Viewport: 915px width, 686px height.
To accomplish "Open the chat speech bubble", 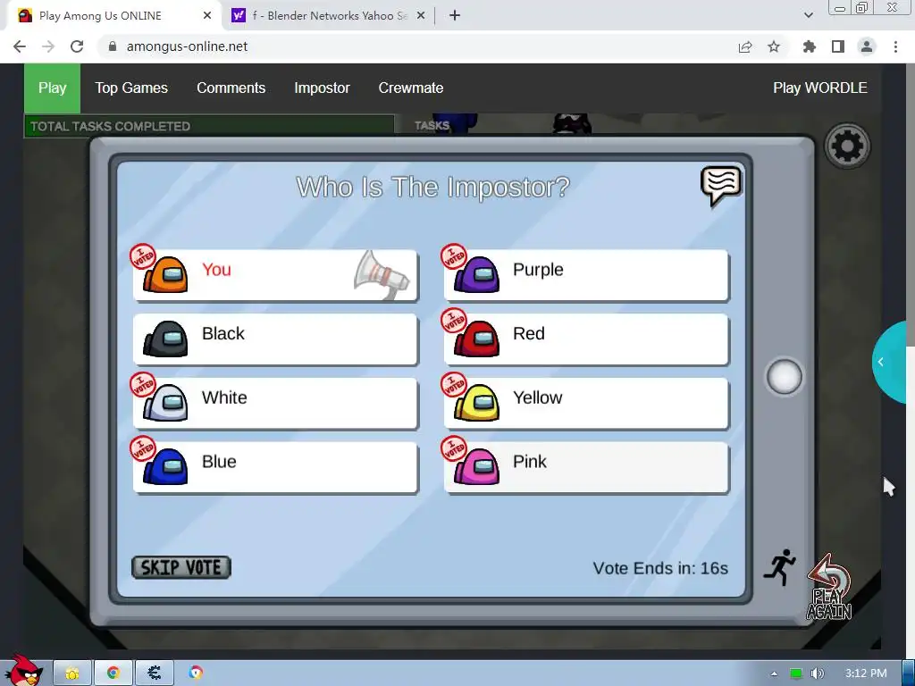I will pyautogui.click(x=721, y=186).
